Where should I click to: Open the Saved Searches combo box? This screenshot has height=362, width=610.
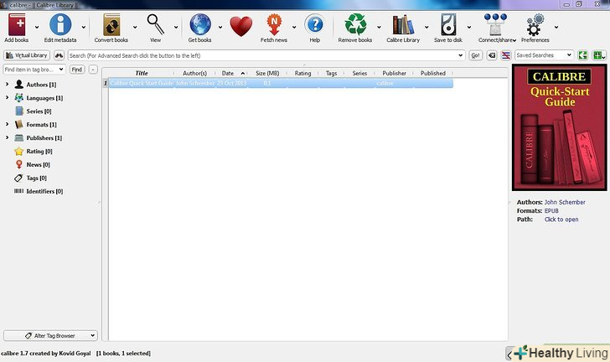(544, 55)
